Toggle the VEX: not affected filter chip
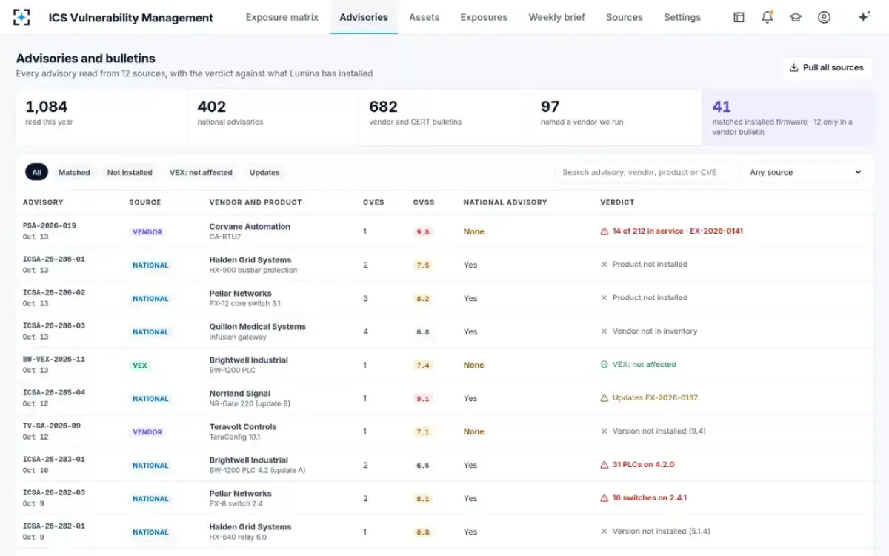The image size is (889, 556). (x=201, y=172)
